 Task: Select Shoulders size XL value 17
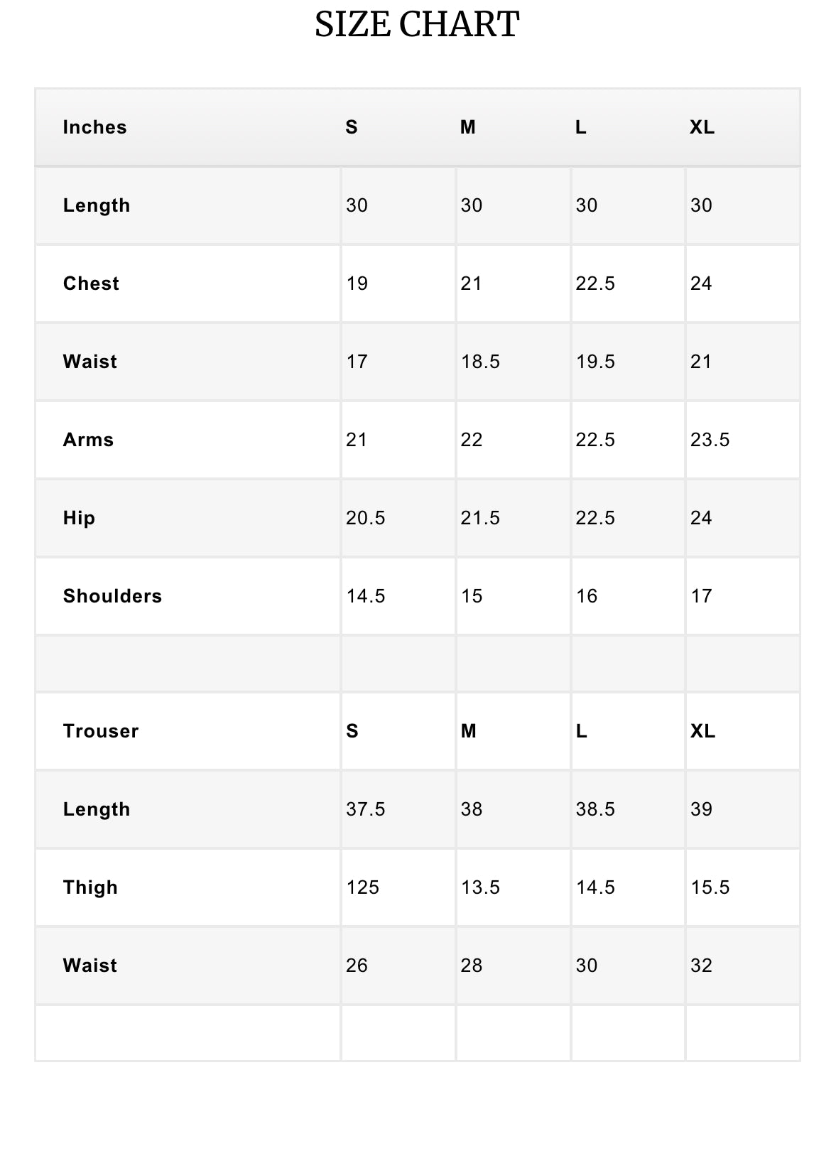[x=701, y=596]
